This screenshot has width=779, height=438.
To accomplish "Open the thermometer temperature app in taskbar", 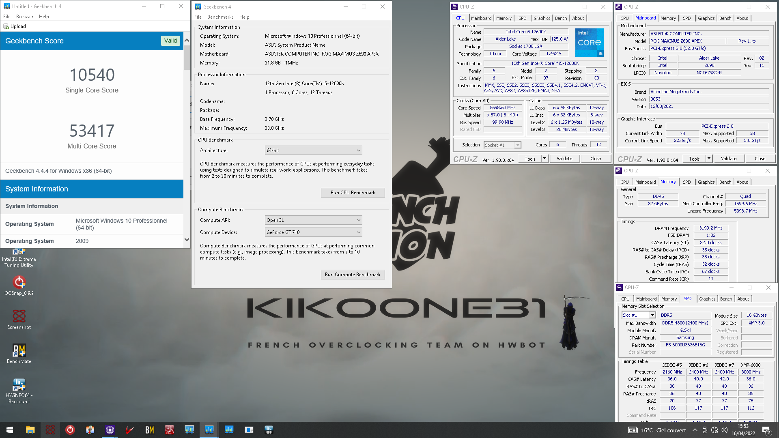I will (x=90, y=430).
